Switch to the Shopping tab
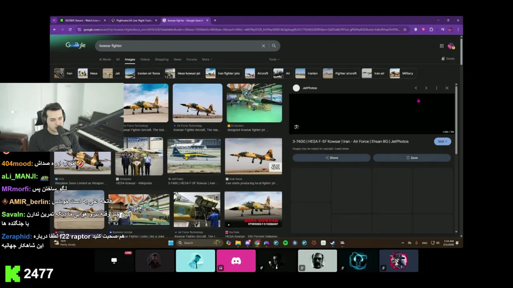 click(162, 60)
